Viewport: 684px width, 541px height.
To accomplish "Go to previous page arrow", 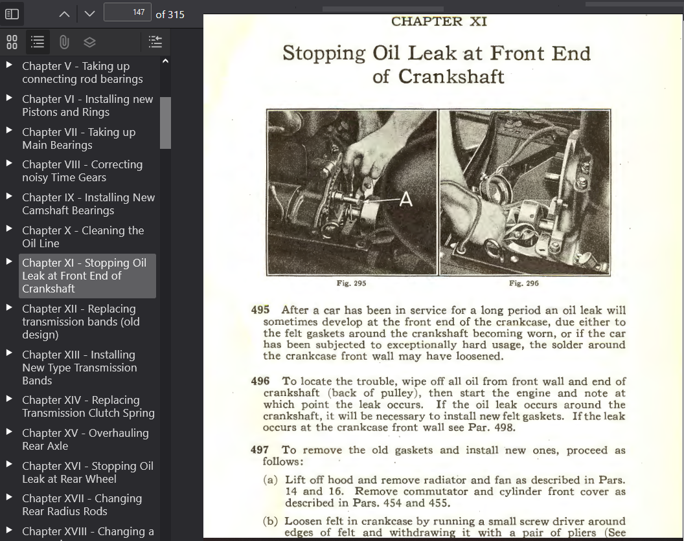I will (63, 14).
